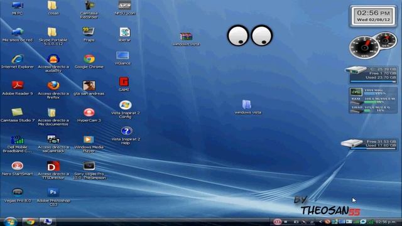Launch Camtasia Studio 7
Screen dimensions: 402x226
[x=18, y=115]
